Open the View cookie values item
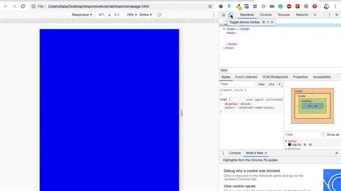The image size is (341, 191). [x=239, y=186]
